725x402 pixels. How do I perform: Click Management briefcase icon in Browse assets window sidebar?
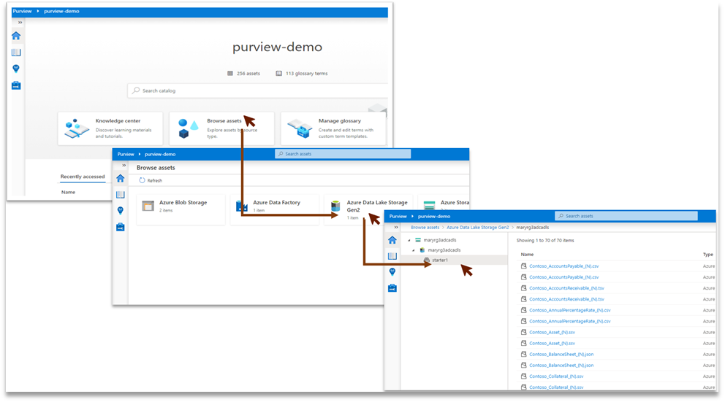pyautogui.click(x=120, y=227)
